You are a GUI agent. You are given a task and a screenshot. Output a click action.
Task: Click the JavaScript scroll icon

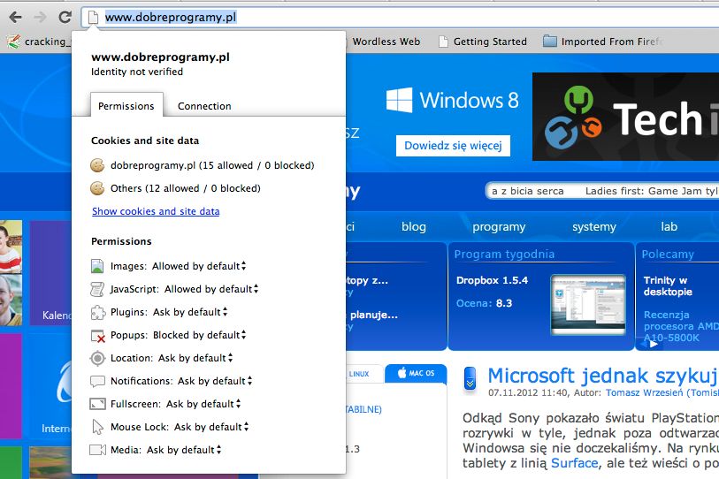[97, 289]
